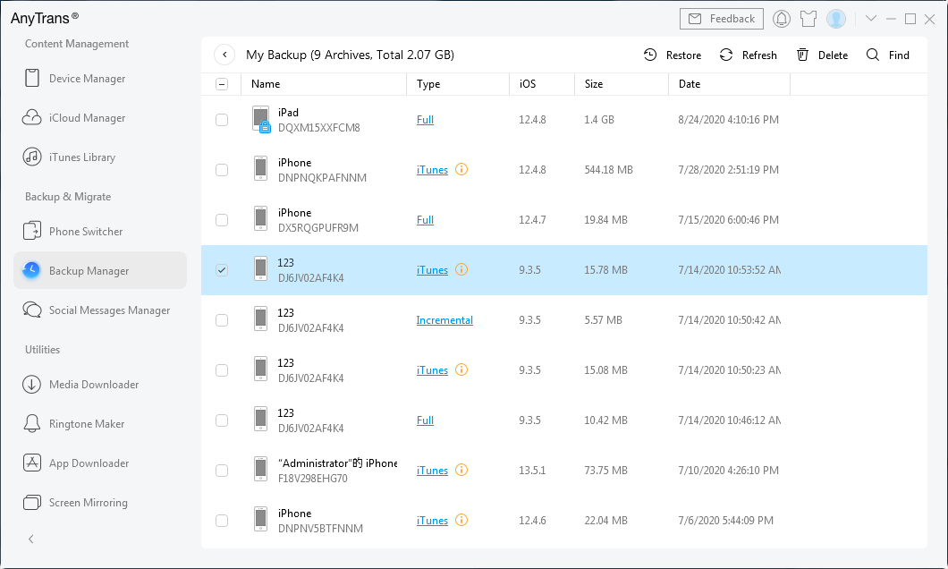
Task: Sort by the Type column header
Action: point(458,84)
